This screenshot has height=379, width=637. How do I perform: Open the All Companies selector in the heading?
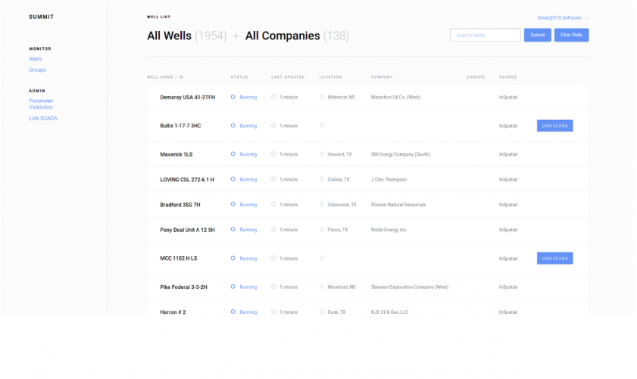tap(283, 36)
